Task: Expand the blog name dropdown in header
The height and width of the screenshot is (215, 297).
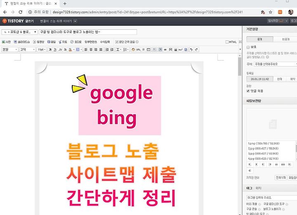Action: pos(75,21)
